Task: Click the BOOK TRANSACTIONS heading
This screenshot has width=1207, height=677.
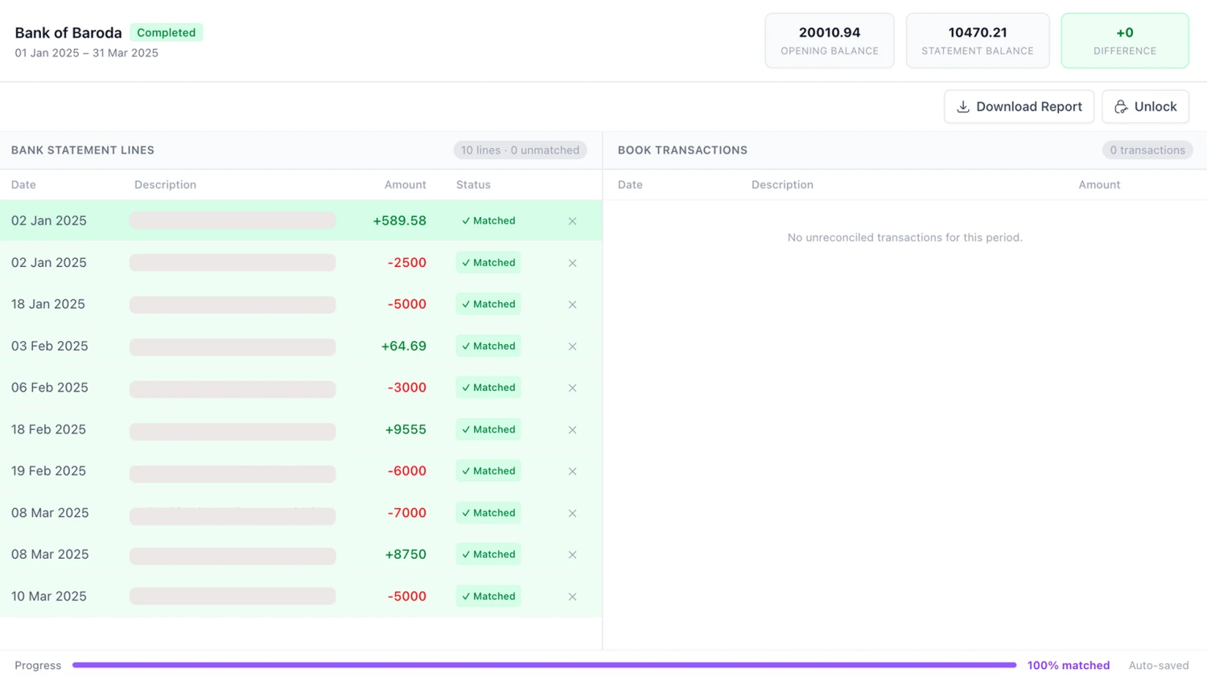Action: pyautogui.click(x=682, y=150)
